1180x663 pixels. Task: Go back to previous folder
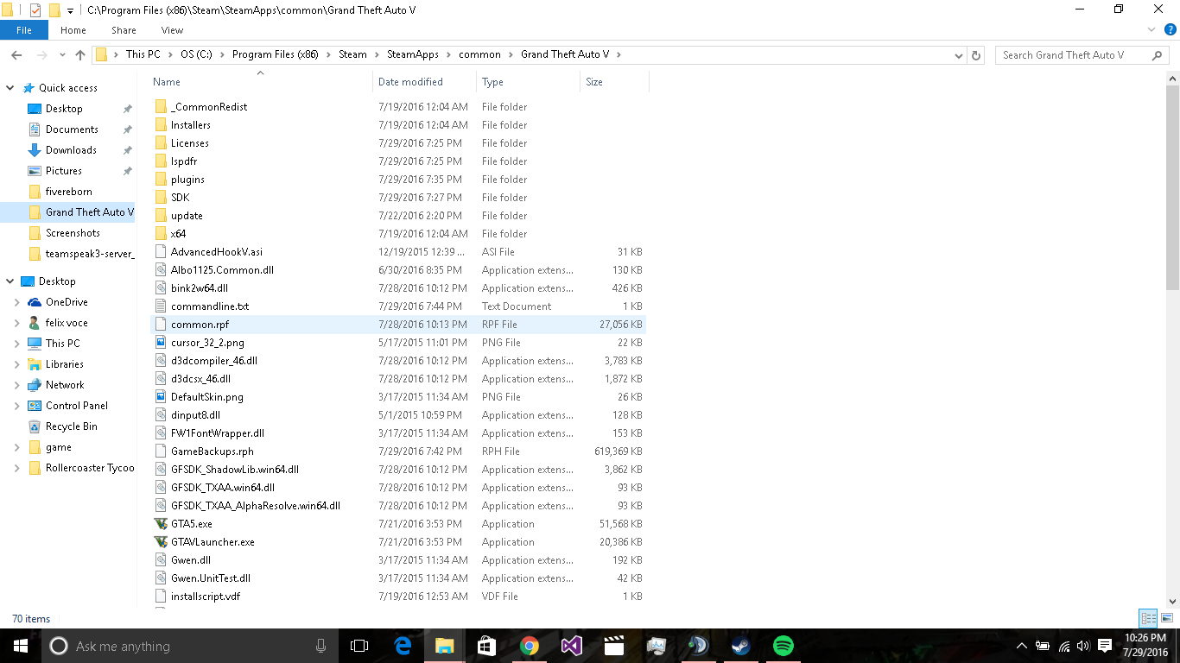coord(16,54)
